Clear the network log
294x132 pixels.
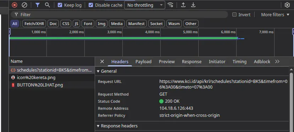coord(24,5)
